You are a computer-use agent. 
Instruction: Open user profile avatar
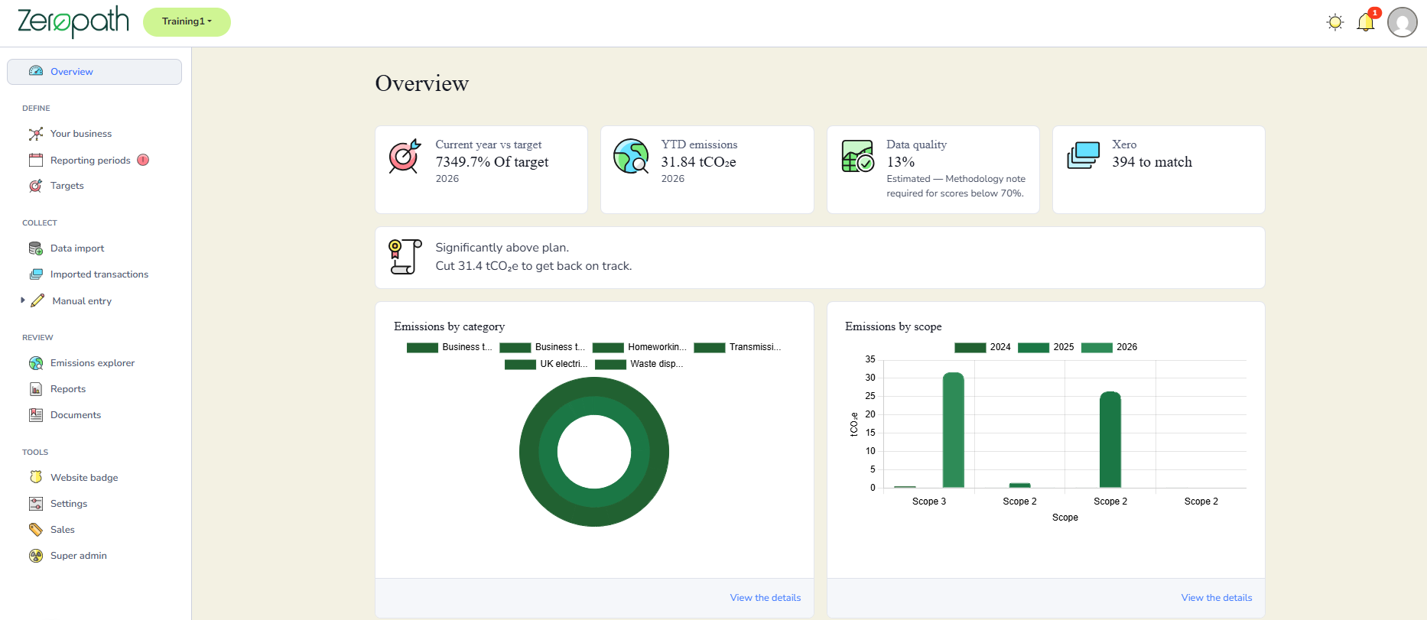point(1402,22)
